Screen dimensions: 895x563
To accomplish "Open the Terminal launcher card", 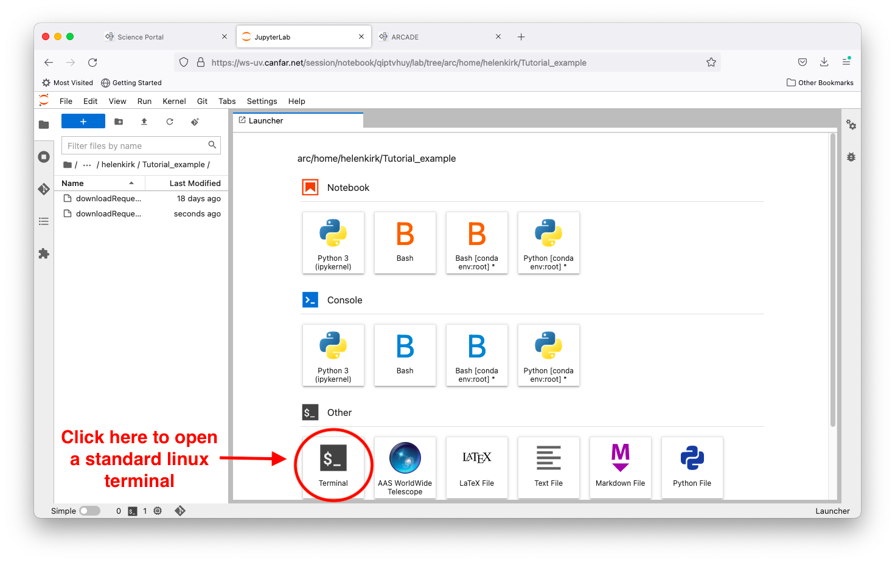I will coord(333,467).
